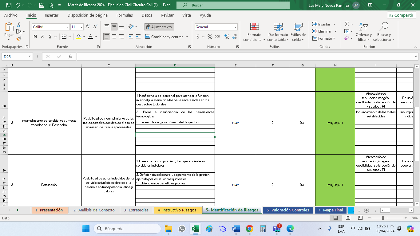Switch to the Fórmulas ribbon tab
The image size is (420, 236).
click(x=125, y=15)
